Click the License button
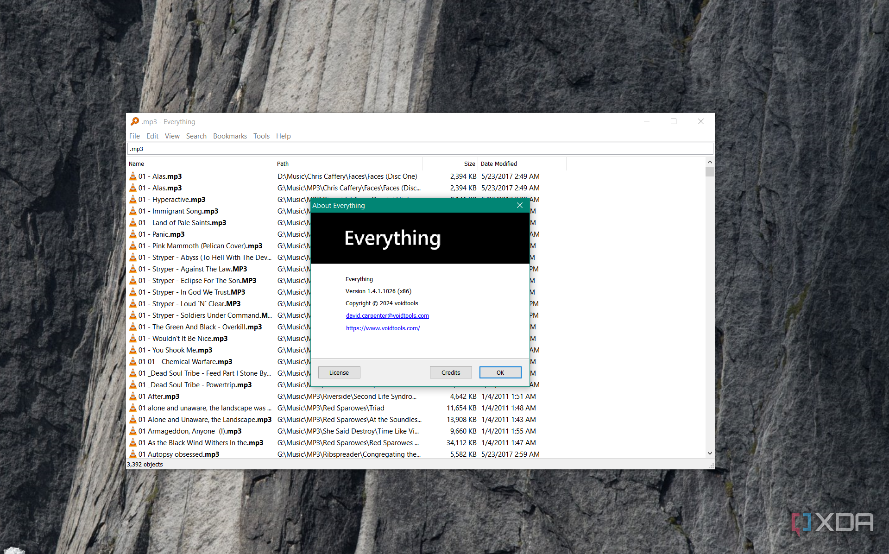Screen dimensions: 889x554 pyautogui.click(x=339, y=373)
